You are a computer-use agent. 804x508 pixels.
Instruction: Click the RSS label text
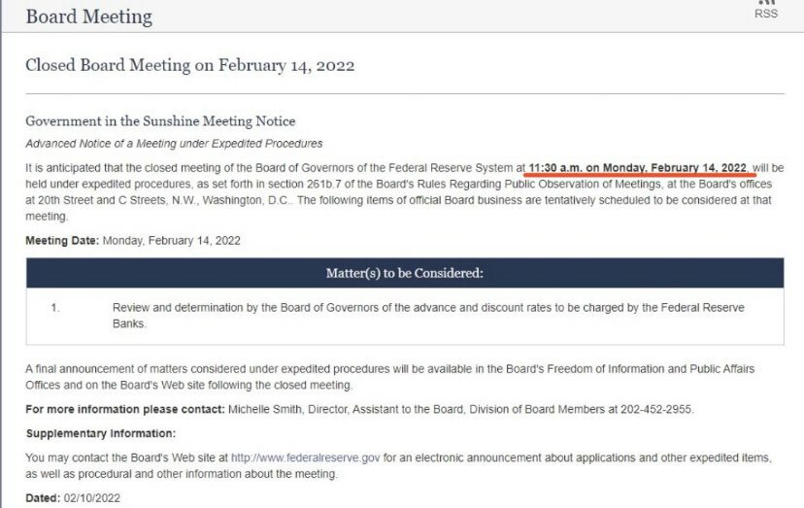[766, 14]
